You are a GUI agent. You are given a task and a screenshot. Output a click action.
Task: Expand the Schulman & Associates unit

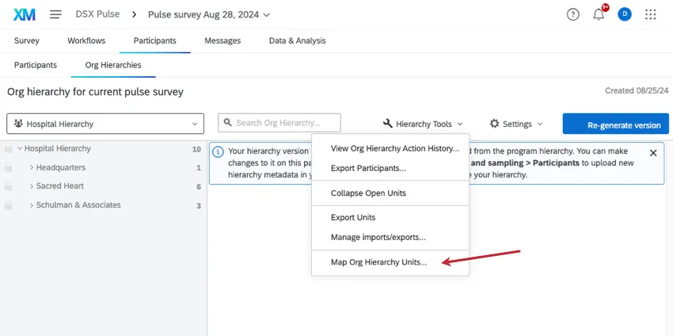(31, 205)
